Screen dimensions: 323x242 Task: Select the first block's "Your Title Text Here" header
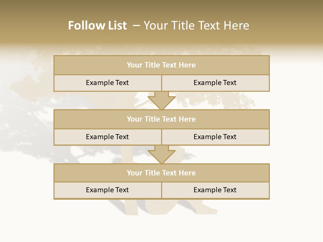click(161, 65)
